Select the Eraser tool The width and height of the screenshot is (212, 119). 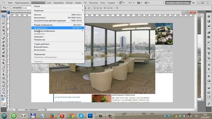click(x=4, y=52)
